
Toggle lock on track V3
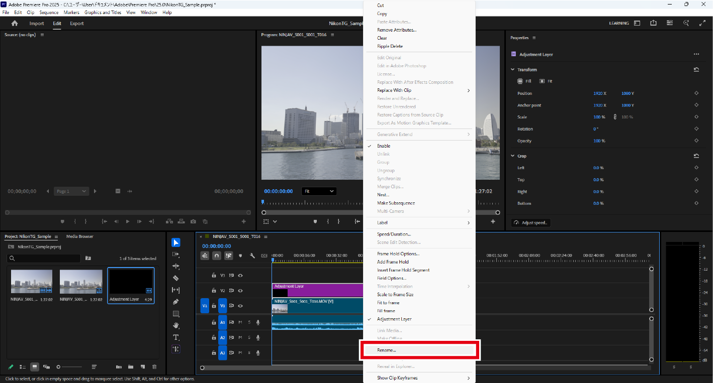coord(214,275)
